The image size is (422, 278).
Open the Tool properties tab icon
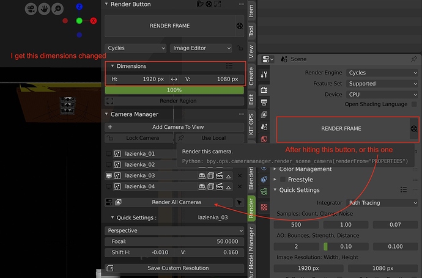click(x=264, y=75)
